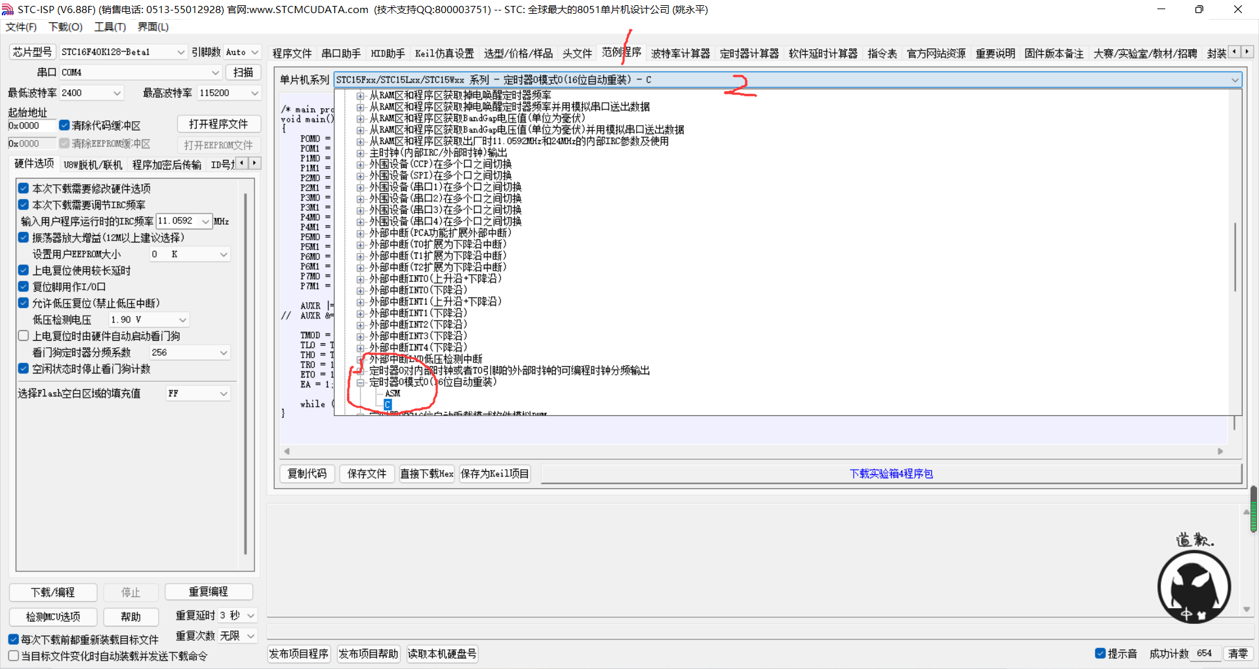Click the 保存为Keil项目 button

[x=495, y=473]
